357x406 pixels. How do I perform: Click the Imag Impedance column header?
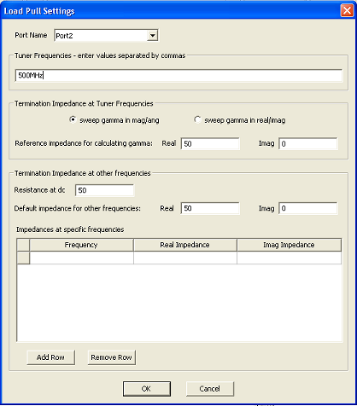(x=289, y=245)
